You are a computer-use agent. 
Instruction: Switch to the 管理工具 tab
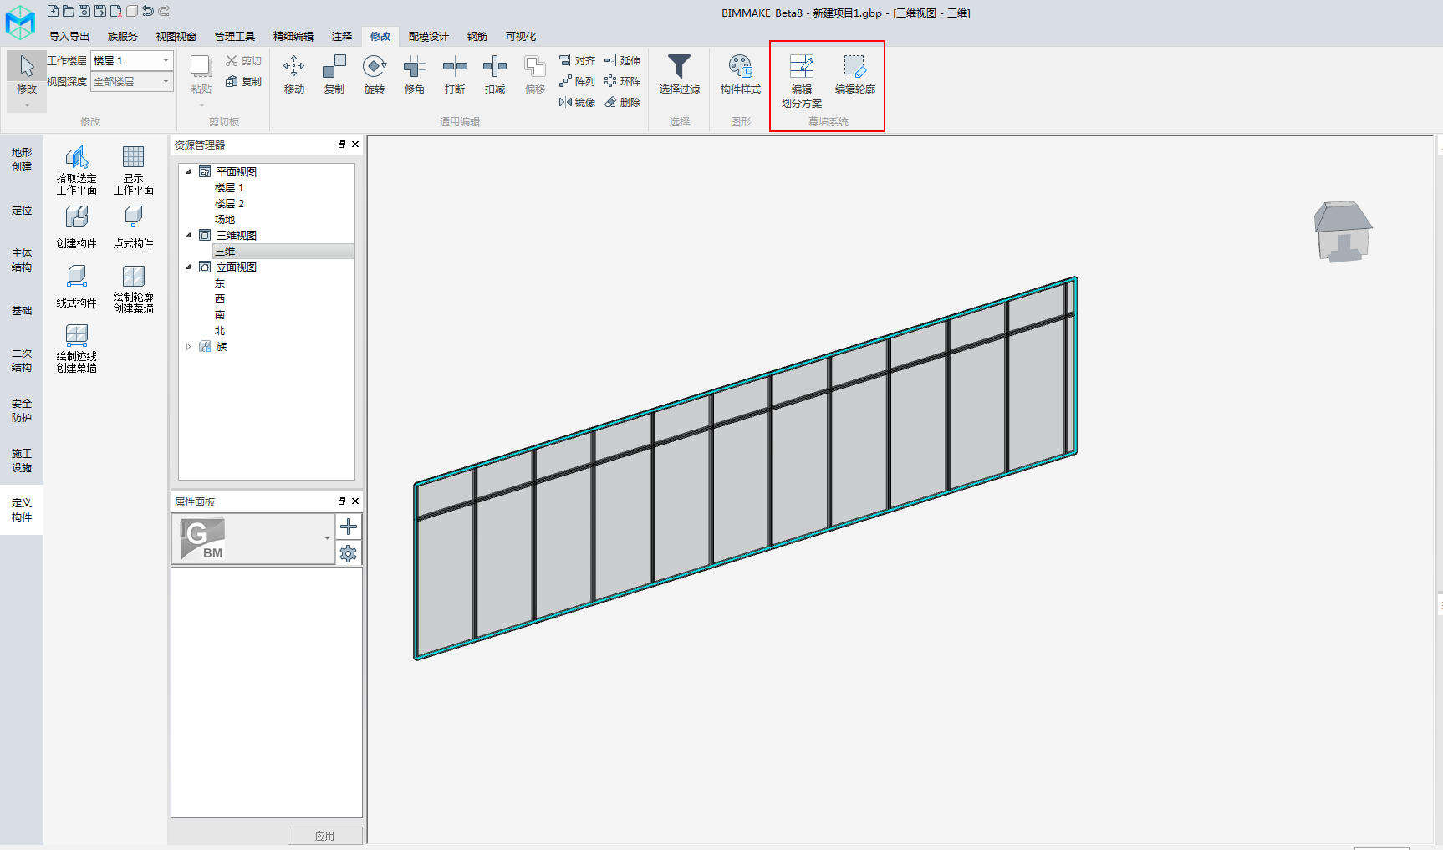coord(235,37)
